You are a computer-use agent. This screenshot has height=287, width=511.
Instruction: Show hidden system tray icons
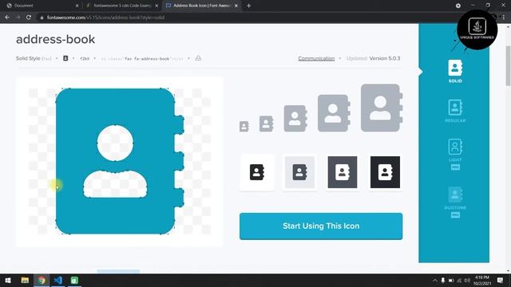click(x=434, y=280)
